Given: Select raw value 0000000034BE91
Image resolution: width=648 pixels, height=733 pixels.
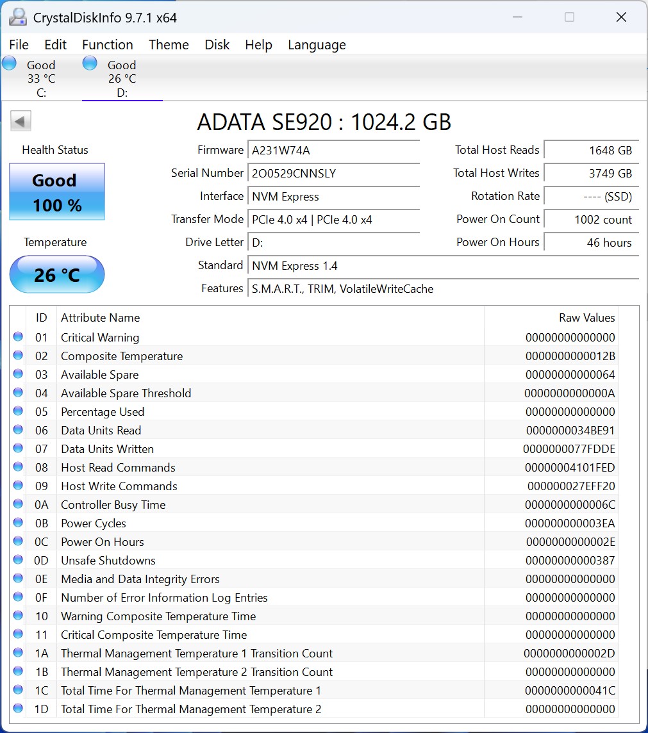Looking at the screenshot, I should coord(570,431).
